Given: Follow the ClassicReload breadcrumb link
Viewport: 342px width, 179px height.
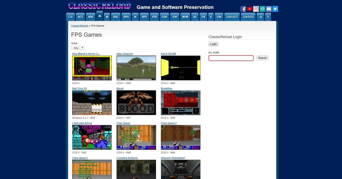Looking at the screenshot, I should point(80,26).
